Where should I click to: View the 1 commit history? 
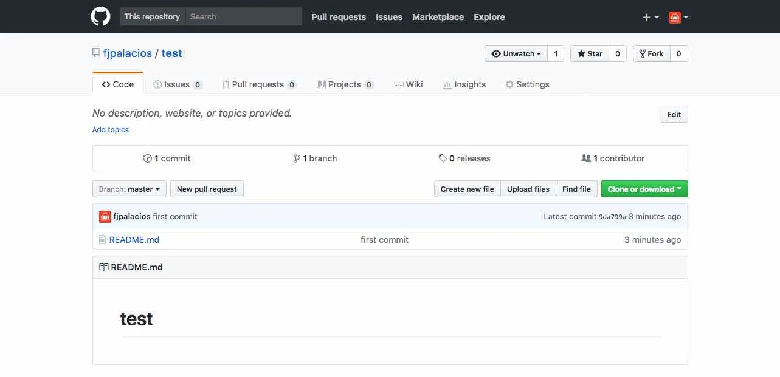[167, 158]
